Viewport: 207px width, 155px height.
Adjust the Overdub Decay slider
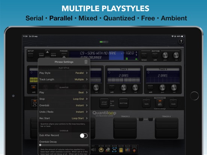coord(64,145)
